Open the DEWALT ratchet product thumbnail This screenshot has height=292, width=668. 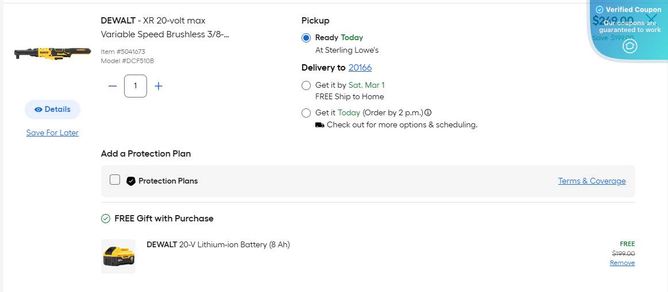tap(52, 54)
